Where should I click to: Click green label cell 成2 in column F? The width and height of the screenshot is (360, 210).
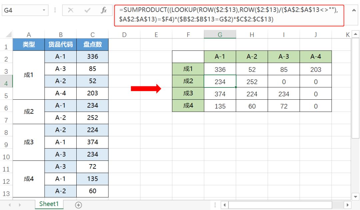[x=188, y=81]
